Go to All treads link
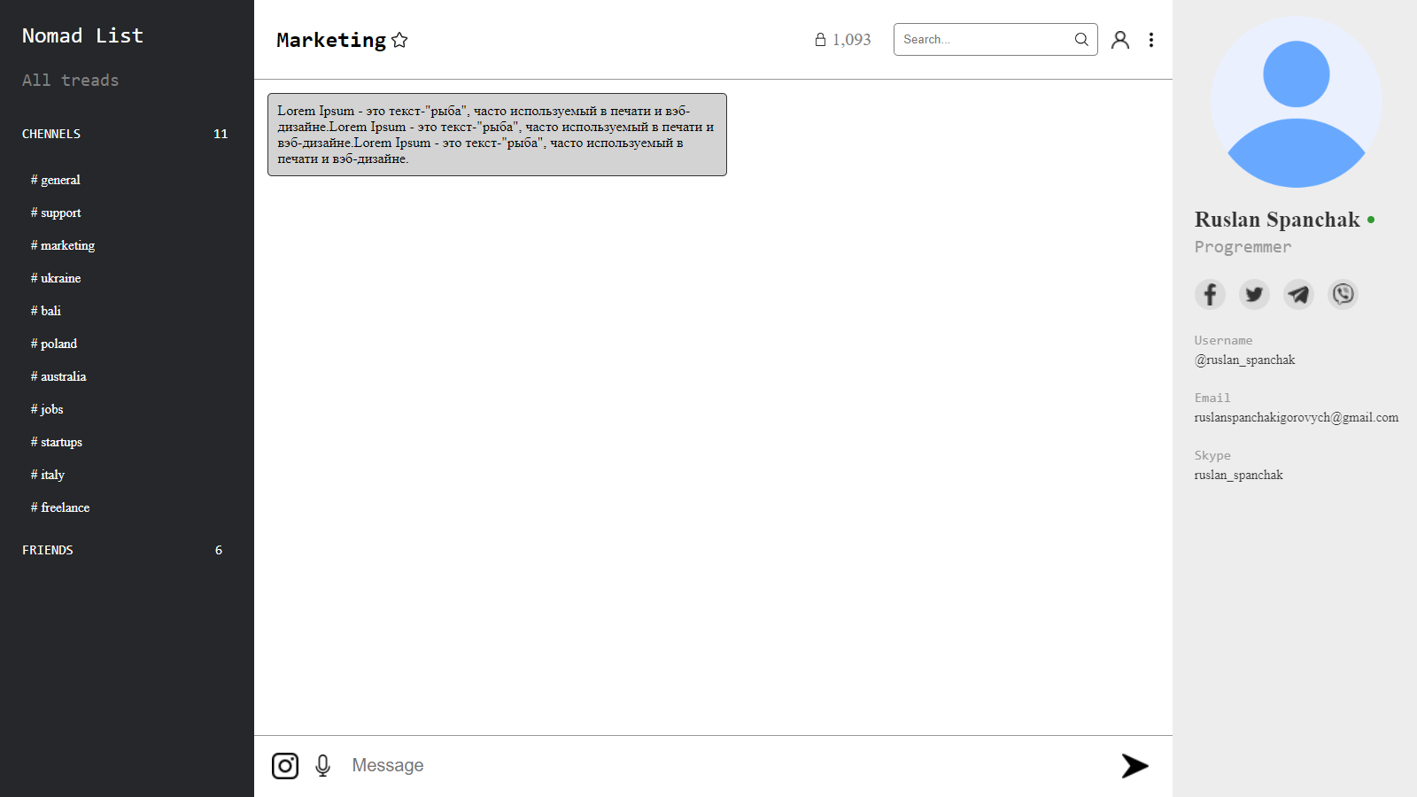Viewport: 1417px width, 797px height. (x=70, y=81)
